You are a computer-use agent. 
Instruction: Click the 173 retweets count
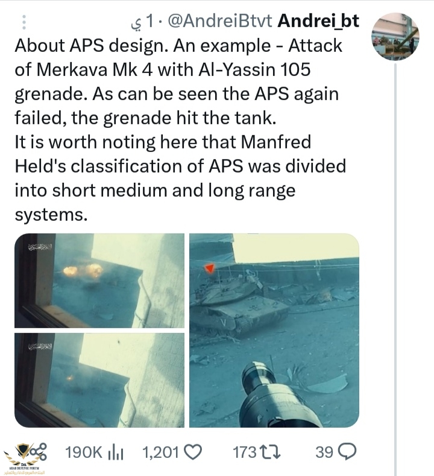click(245, 452)
